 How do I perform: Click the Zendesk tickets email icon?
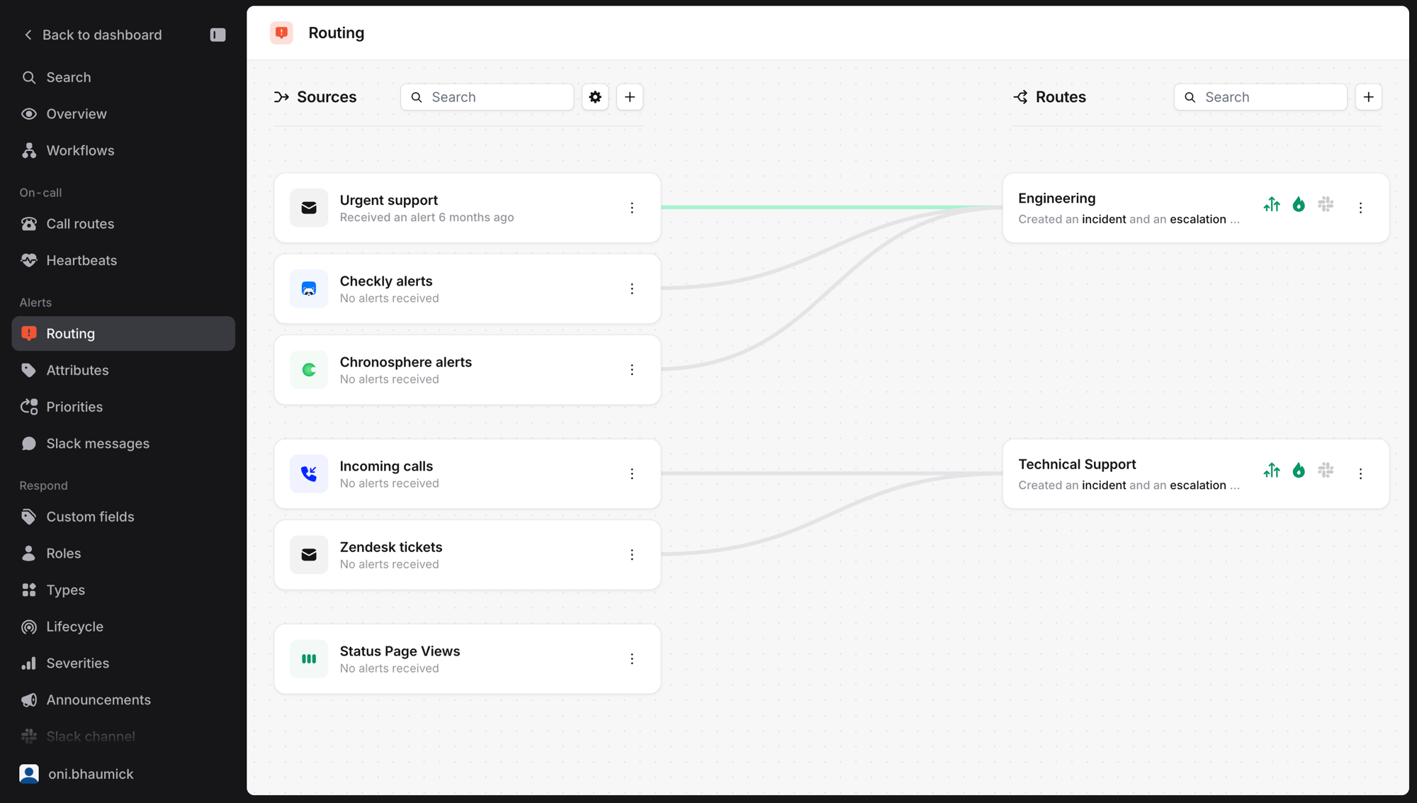(x=309, y=555)
